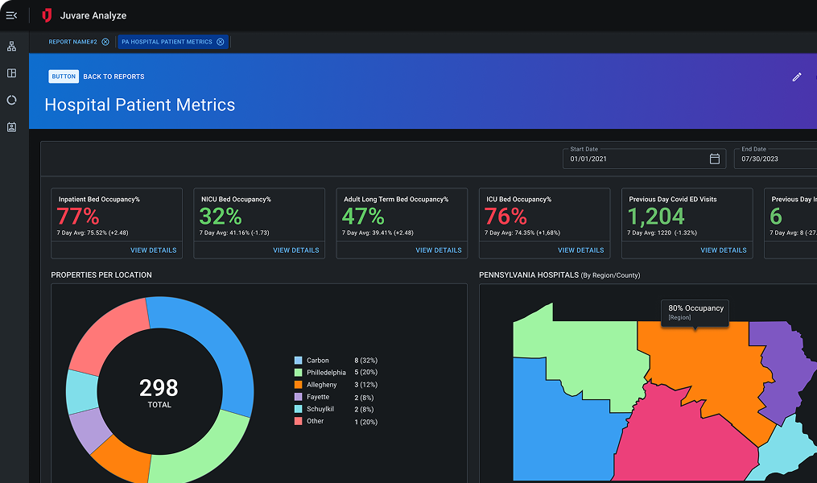Collapse the sidebar with the menu icon
Screen dimensions: 817x483
[x=11, y=15]
